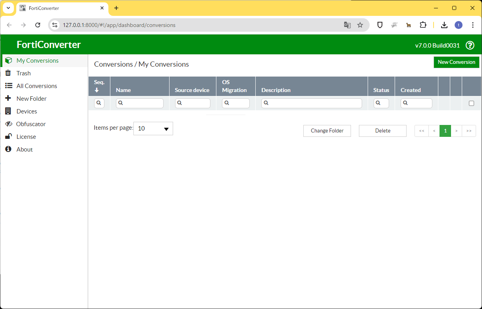Open help via question mark icon

(x=470, y=45)
